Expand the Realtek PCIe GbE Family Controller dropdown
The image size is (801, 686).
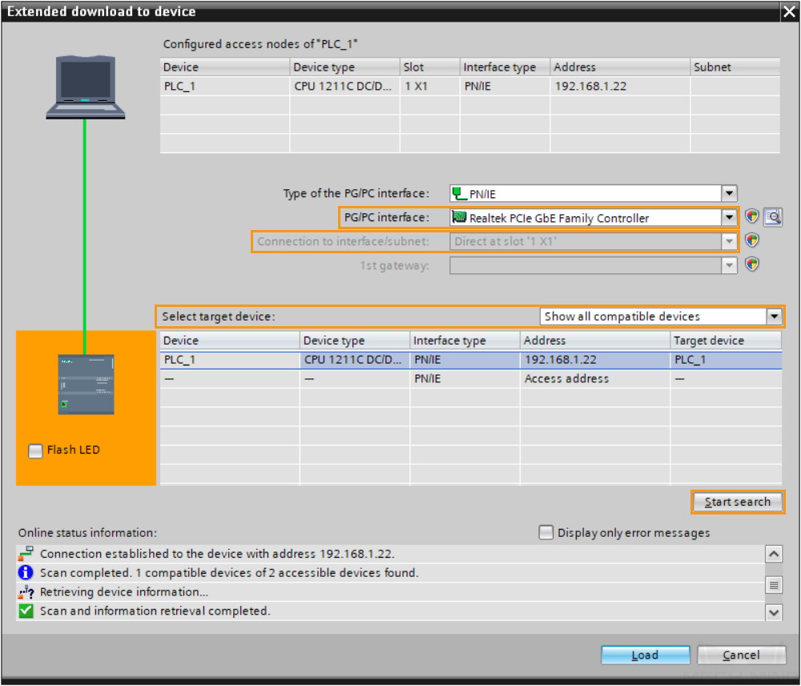[x=729, y=217]
